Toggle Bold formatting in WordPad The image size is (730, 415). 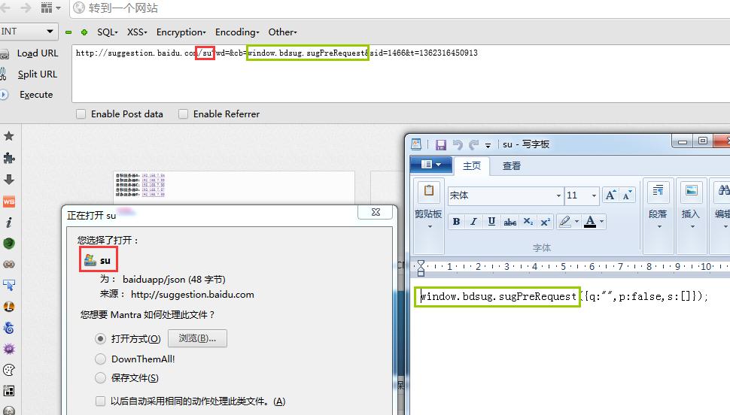click(x=457, y=222)
